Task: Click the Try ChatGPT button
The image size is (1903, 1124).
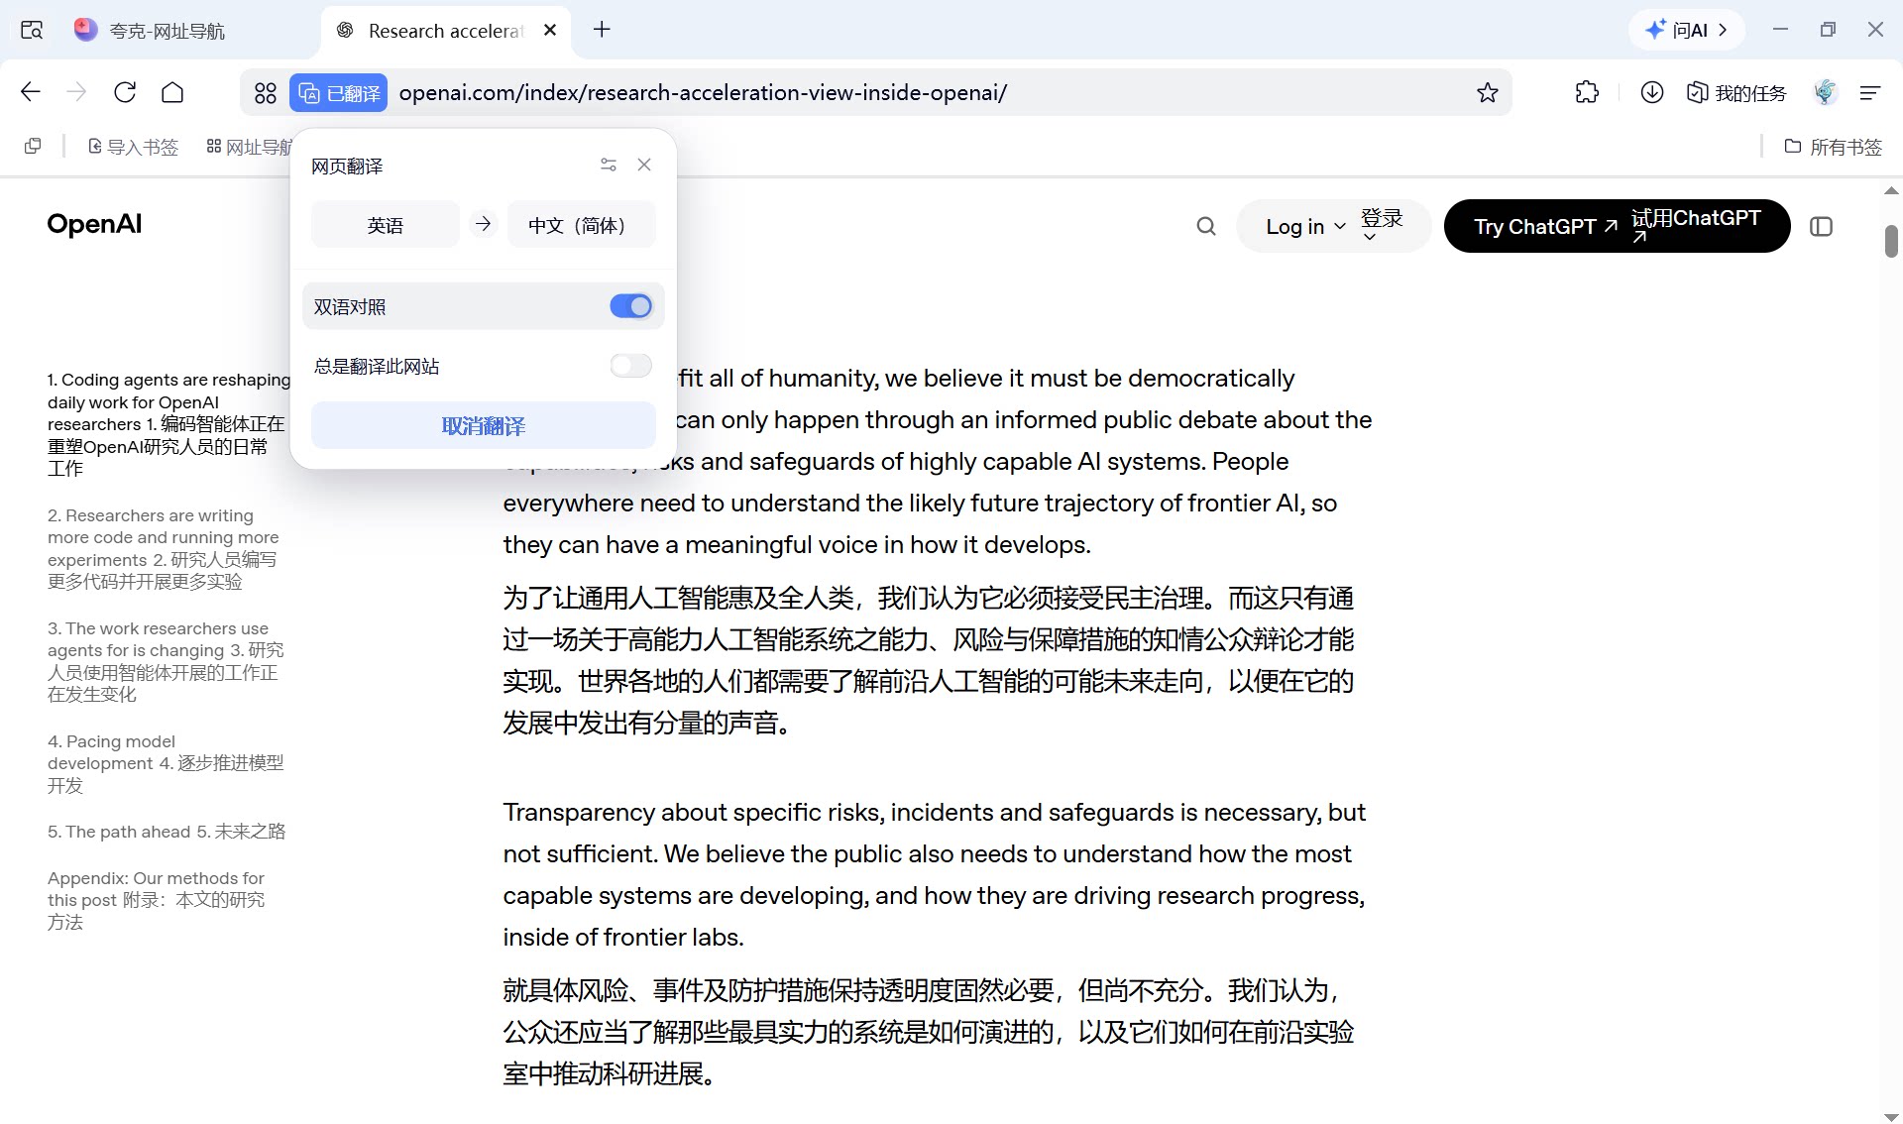Action: point(1618,226)
